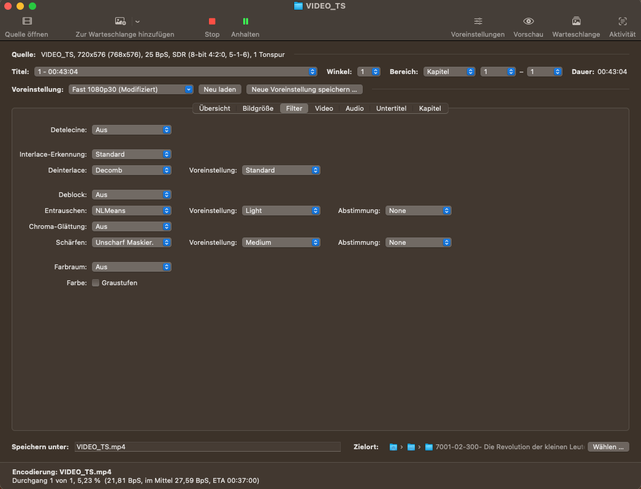Open the Aktivität log icon

(x=623, y=21)
